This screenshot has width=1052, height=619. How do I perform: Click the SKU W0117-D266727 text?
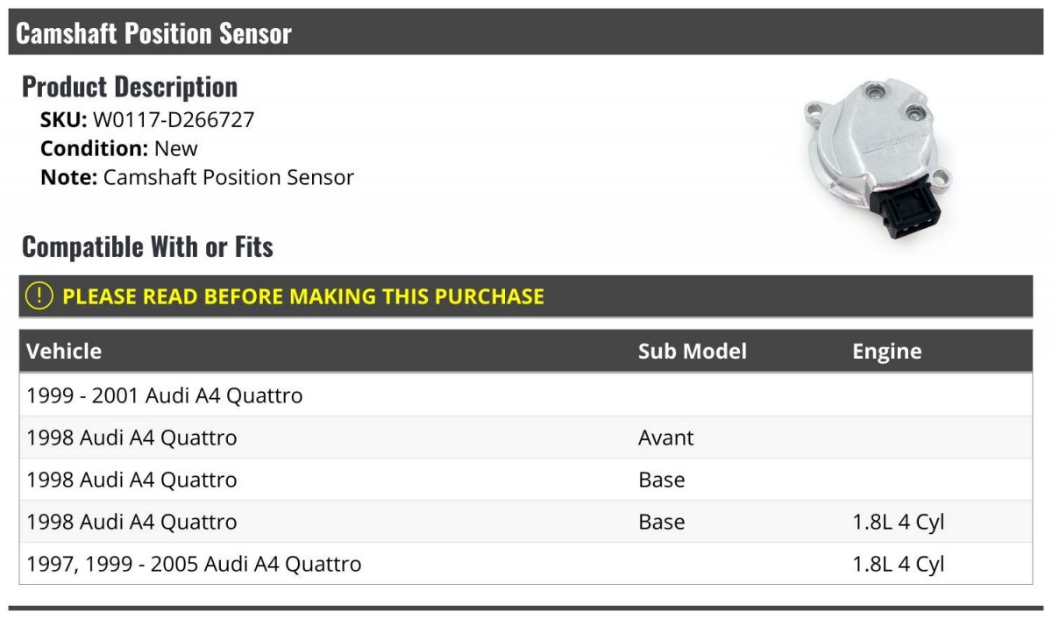click(x=147, y=120)
